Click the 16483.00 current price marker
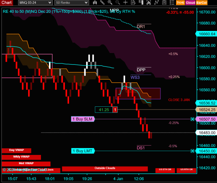 (x=206, y=133)
